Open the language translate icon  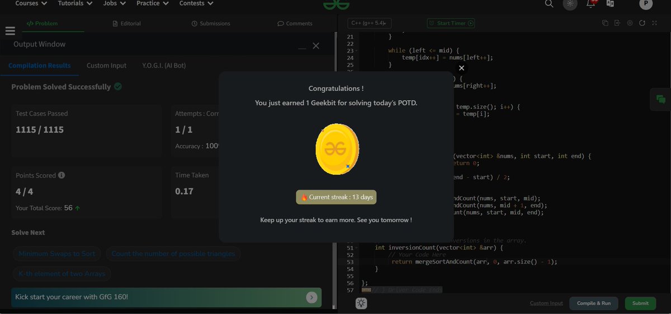610,4
